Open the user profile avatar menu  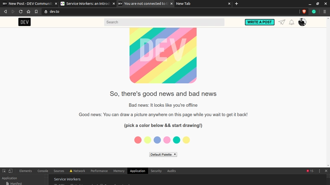pyautogui.click(x=302, y=22)
